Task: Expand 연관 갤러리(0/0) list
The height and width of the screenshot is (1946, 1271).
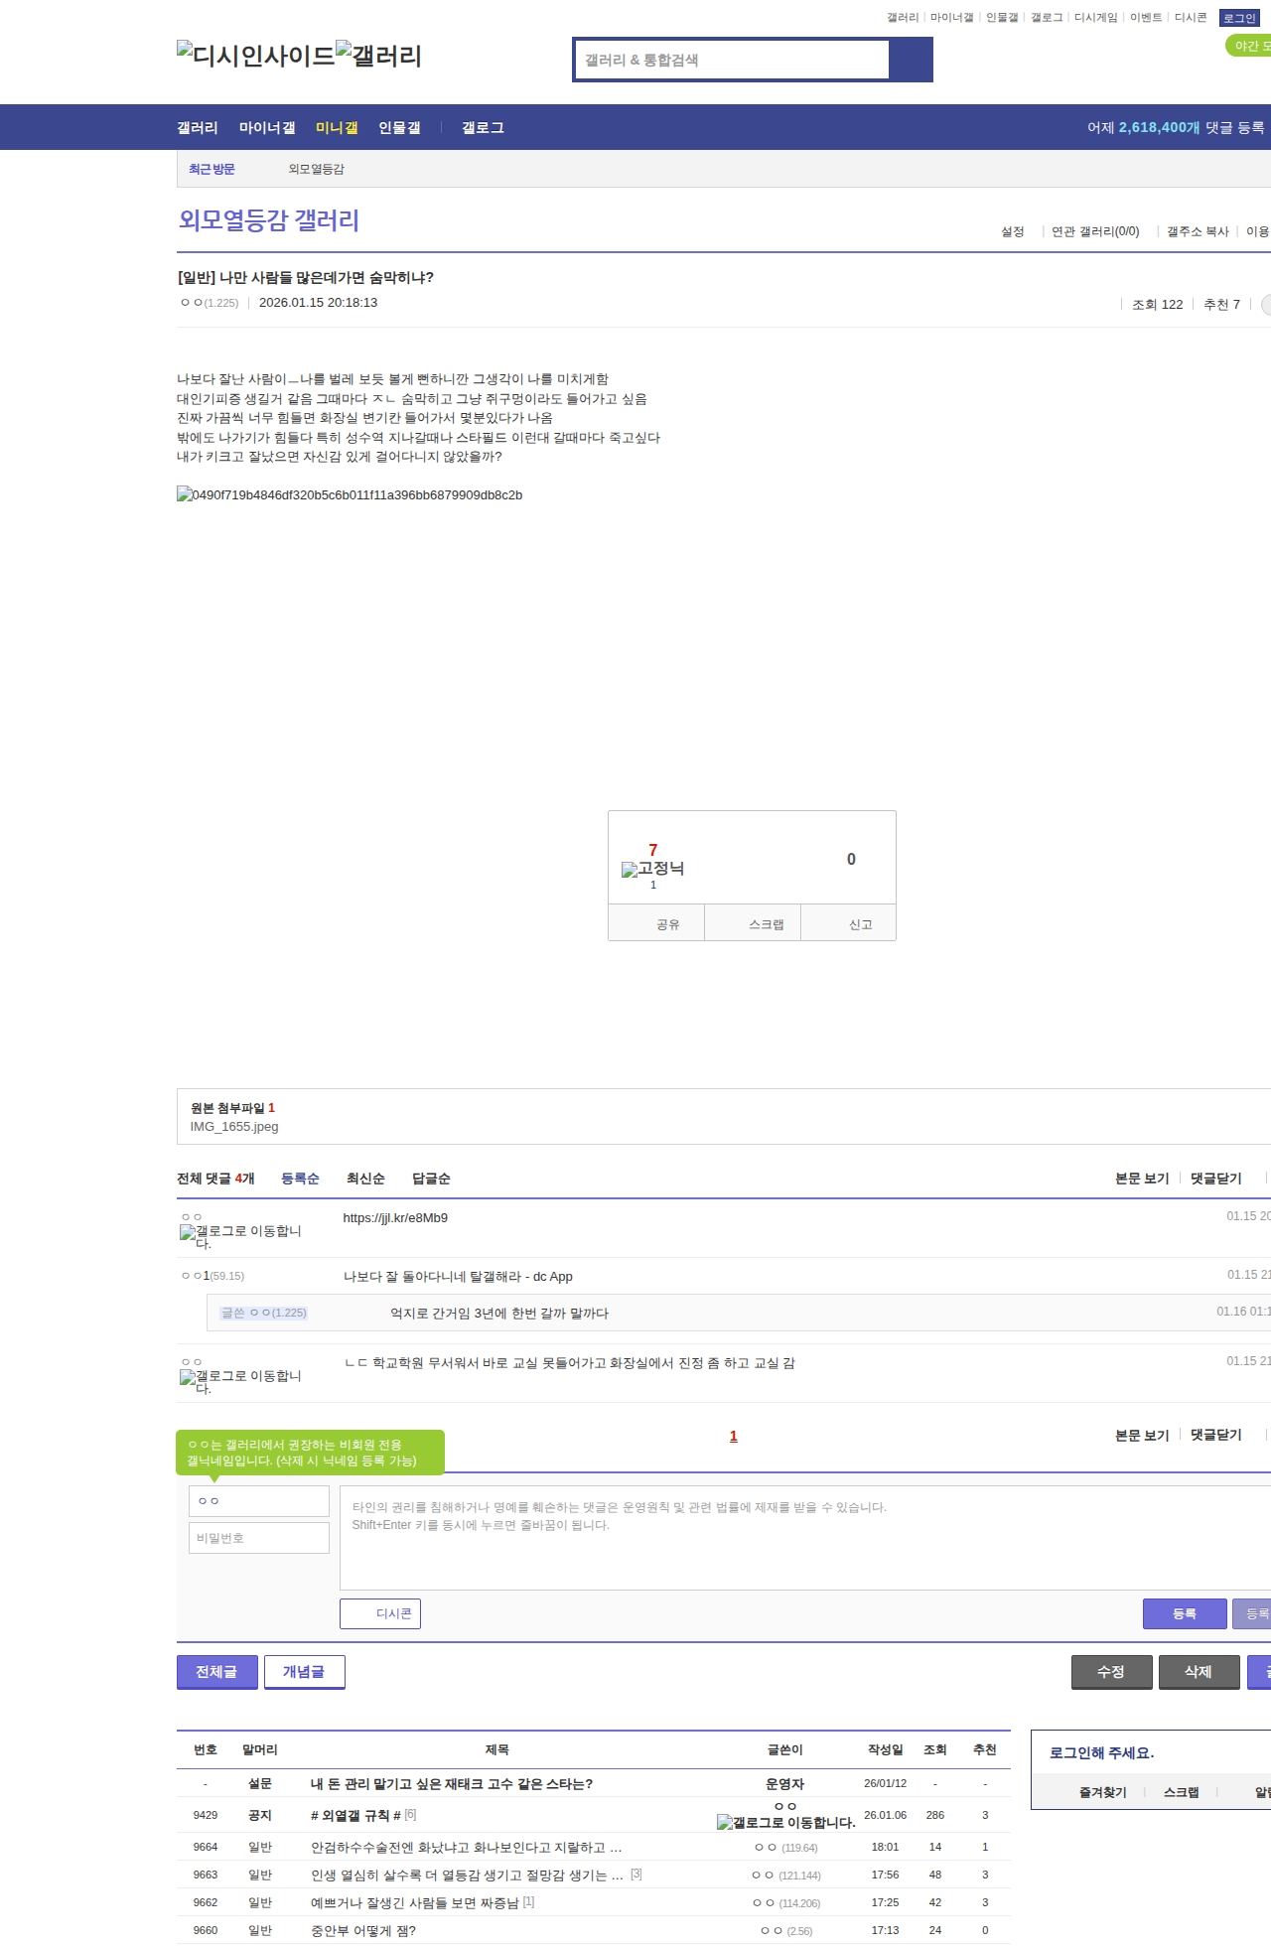Action: coord(1095,231)
